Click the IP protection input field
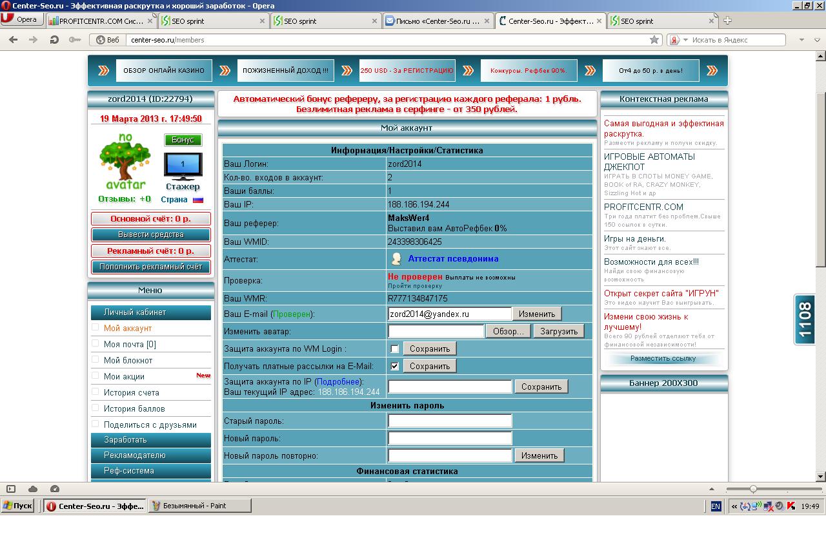The height and width of the screenshot is (554, 826). (x=450, y=387)
